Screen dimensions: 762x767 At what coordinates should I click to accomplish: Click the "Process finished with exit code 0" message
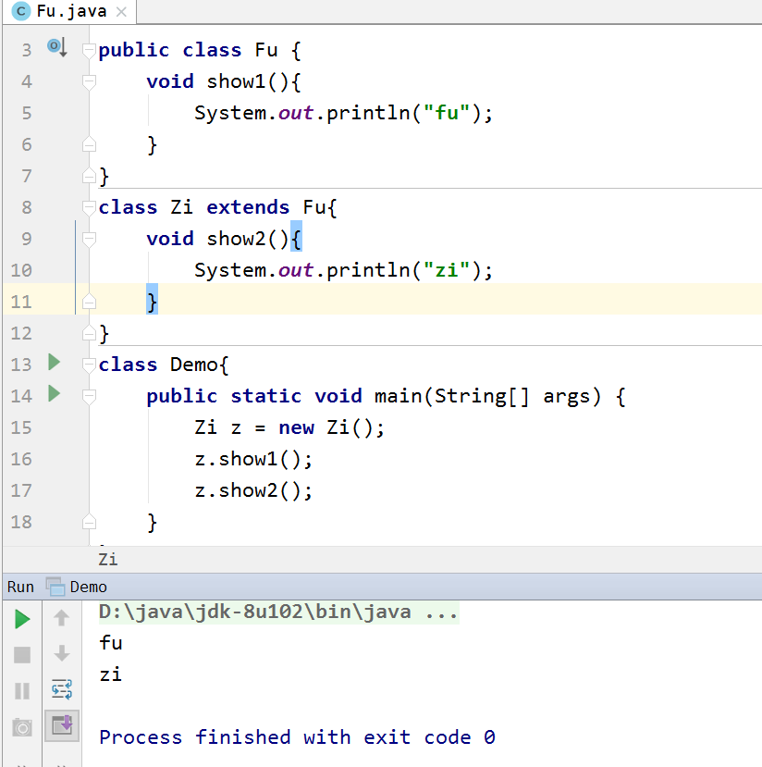[297, 737]
